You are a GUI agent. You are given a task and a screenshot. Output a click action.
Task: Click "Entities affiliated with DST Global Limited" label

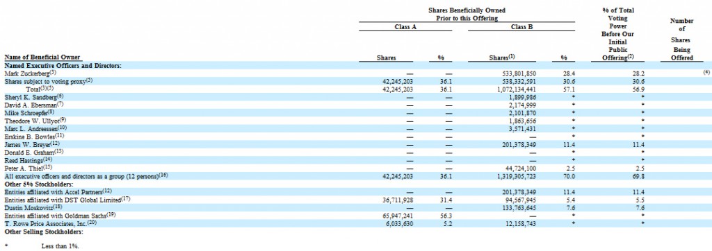tap(67, 200)
